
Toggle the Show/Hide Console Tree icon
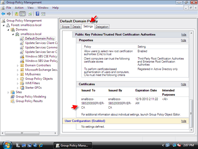(x=22, y=14)
